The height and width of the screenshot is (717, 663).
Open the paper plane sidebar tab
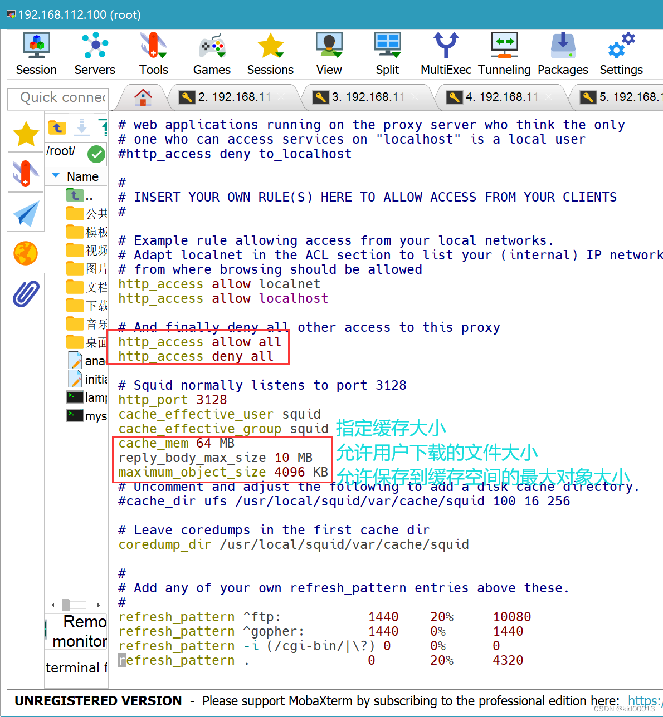pyautogui.click(x=26, y=214)
